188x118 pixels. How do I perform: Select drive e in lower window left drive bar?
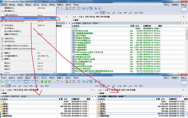pyautogui.click(x=14, y=86)
